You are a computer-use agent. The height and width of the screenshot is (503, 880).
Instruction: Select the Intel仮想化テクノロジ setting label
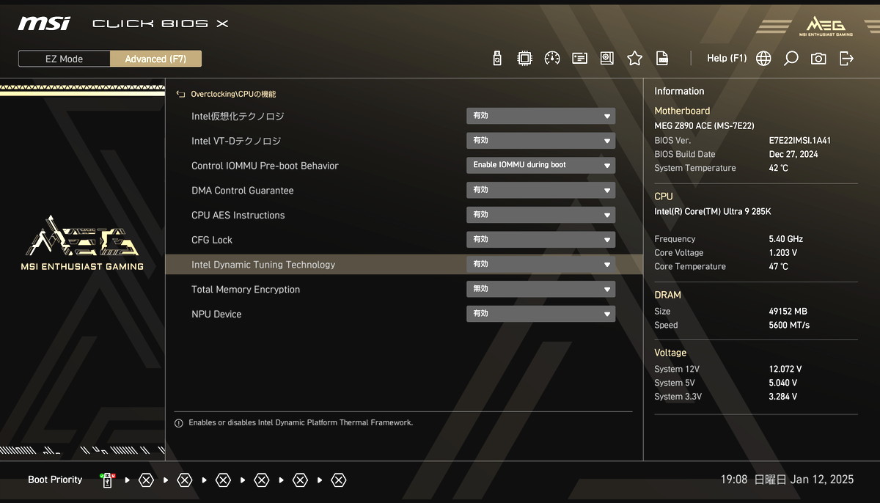238,117
